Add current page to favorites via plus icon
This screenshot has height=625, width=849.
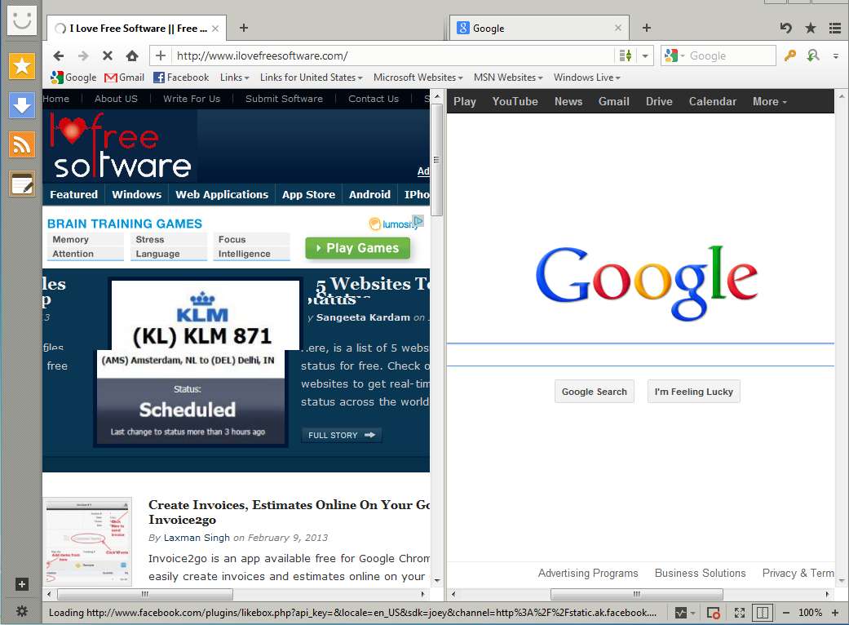pyautogui.click(x=161, y=55)
